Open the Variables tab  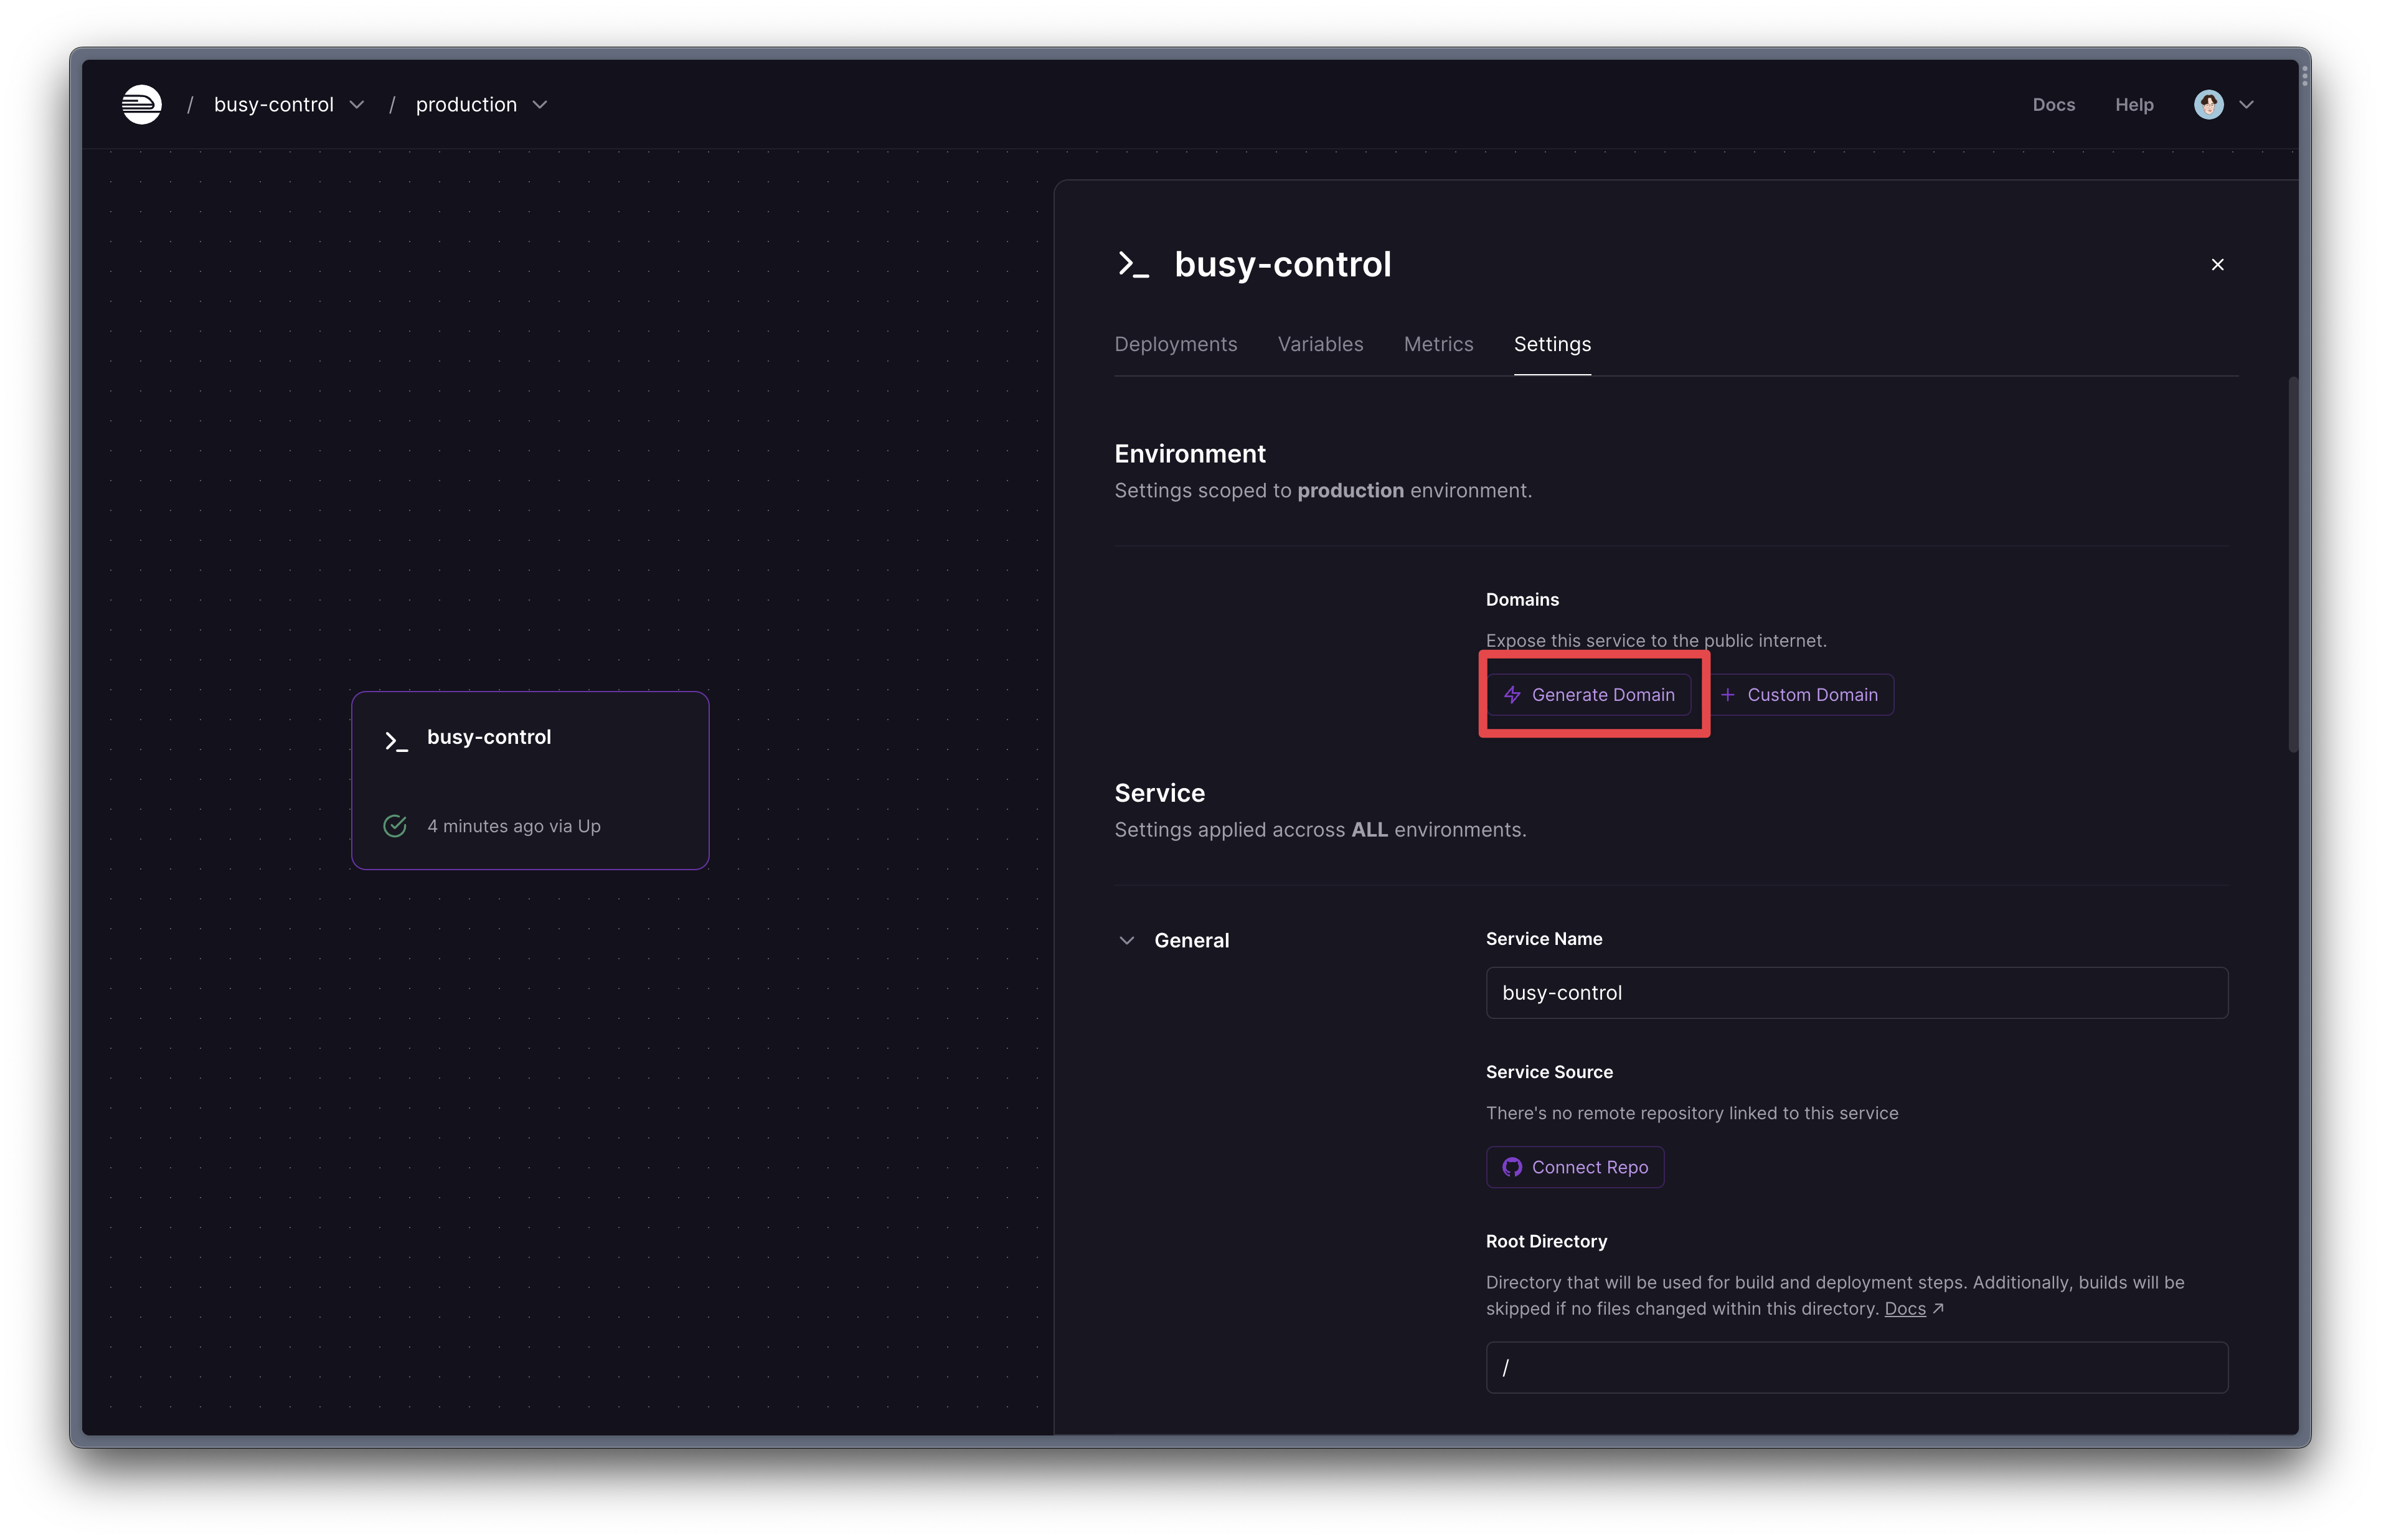click(x=1320, y=344)
